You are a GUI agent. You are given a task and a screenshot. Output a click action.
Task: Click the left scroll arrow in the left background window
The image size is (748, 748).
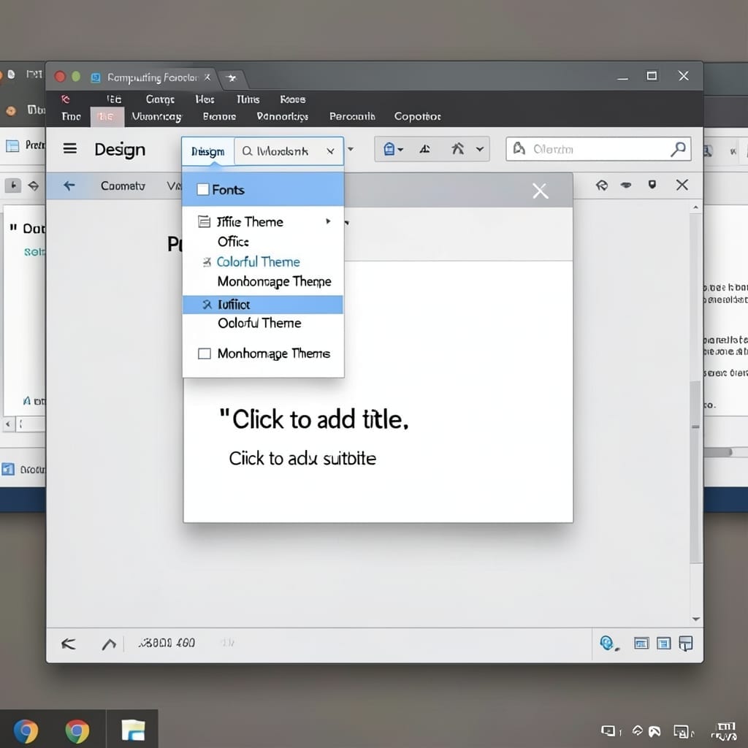[8, 424]
